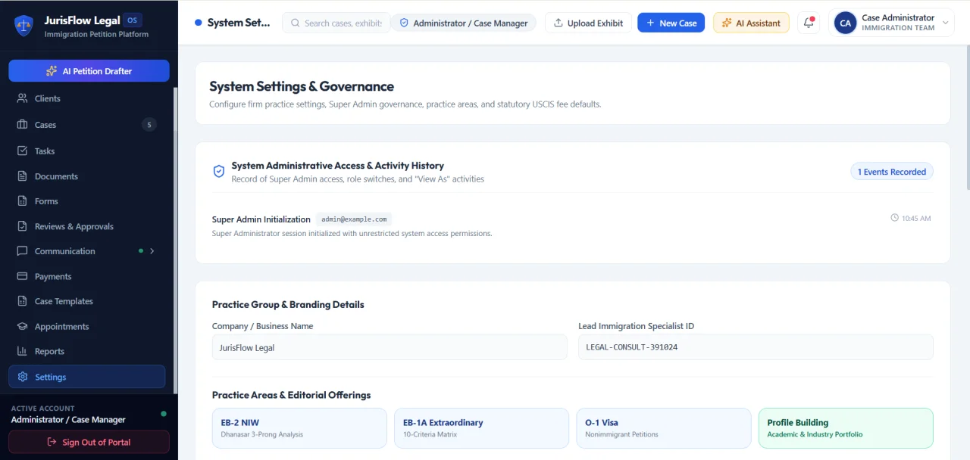Viewport: 970px width, 460px height.
Task: Click the Case Templates icon
Action: tap(22, 301)
